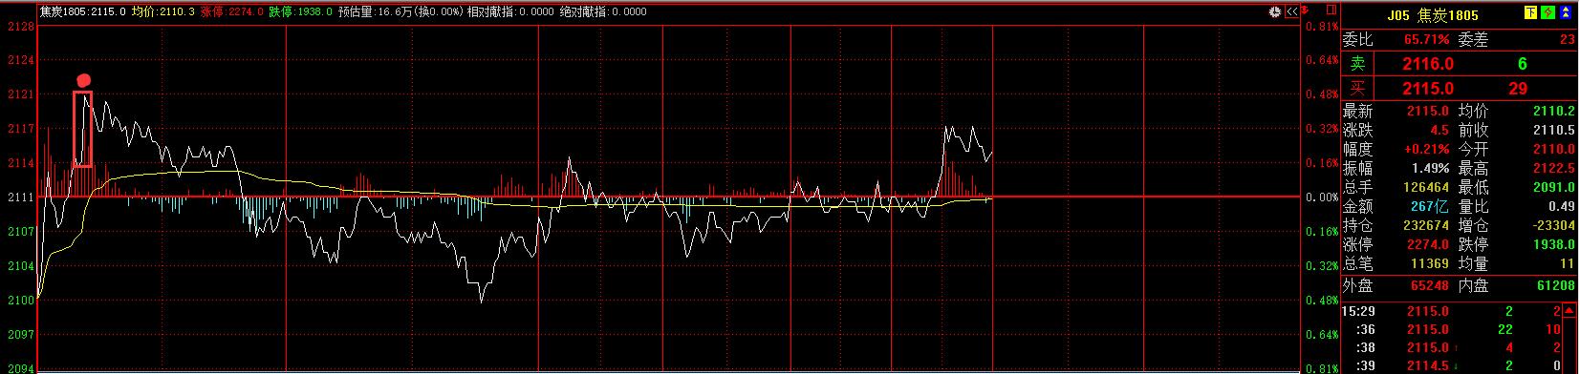Collapse the panel with the double-left arrow
The height and width of the screenshot is (374, 1580).
(1292, 11)
